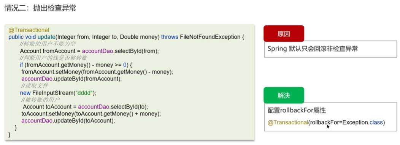
Task: Click @Transactional(rollbackFor=Exception.class) solution line
Action: 326,123
